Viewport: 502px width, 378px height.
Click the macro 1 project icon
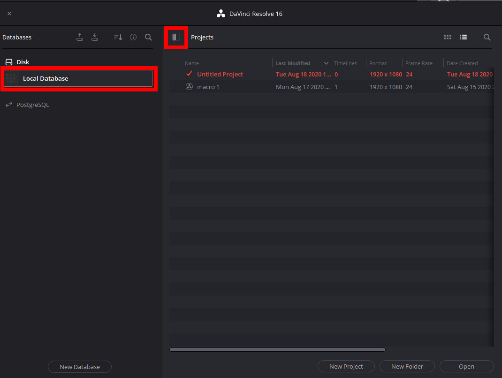(x=189, y=87)
